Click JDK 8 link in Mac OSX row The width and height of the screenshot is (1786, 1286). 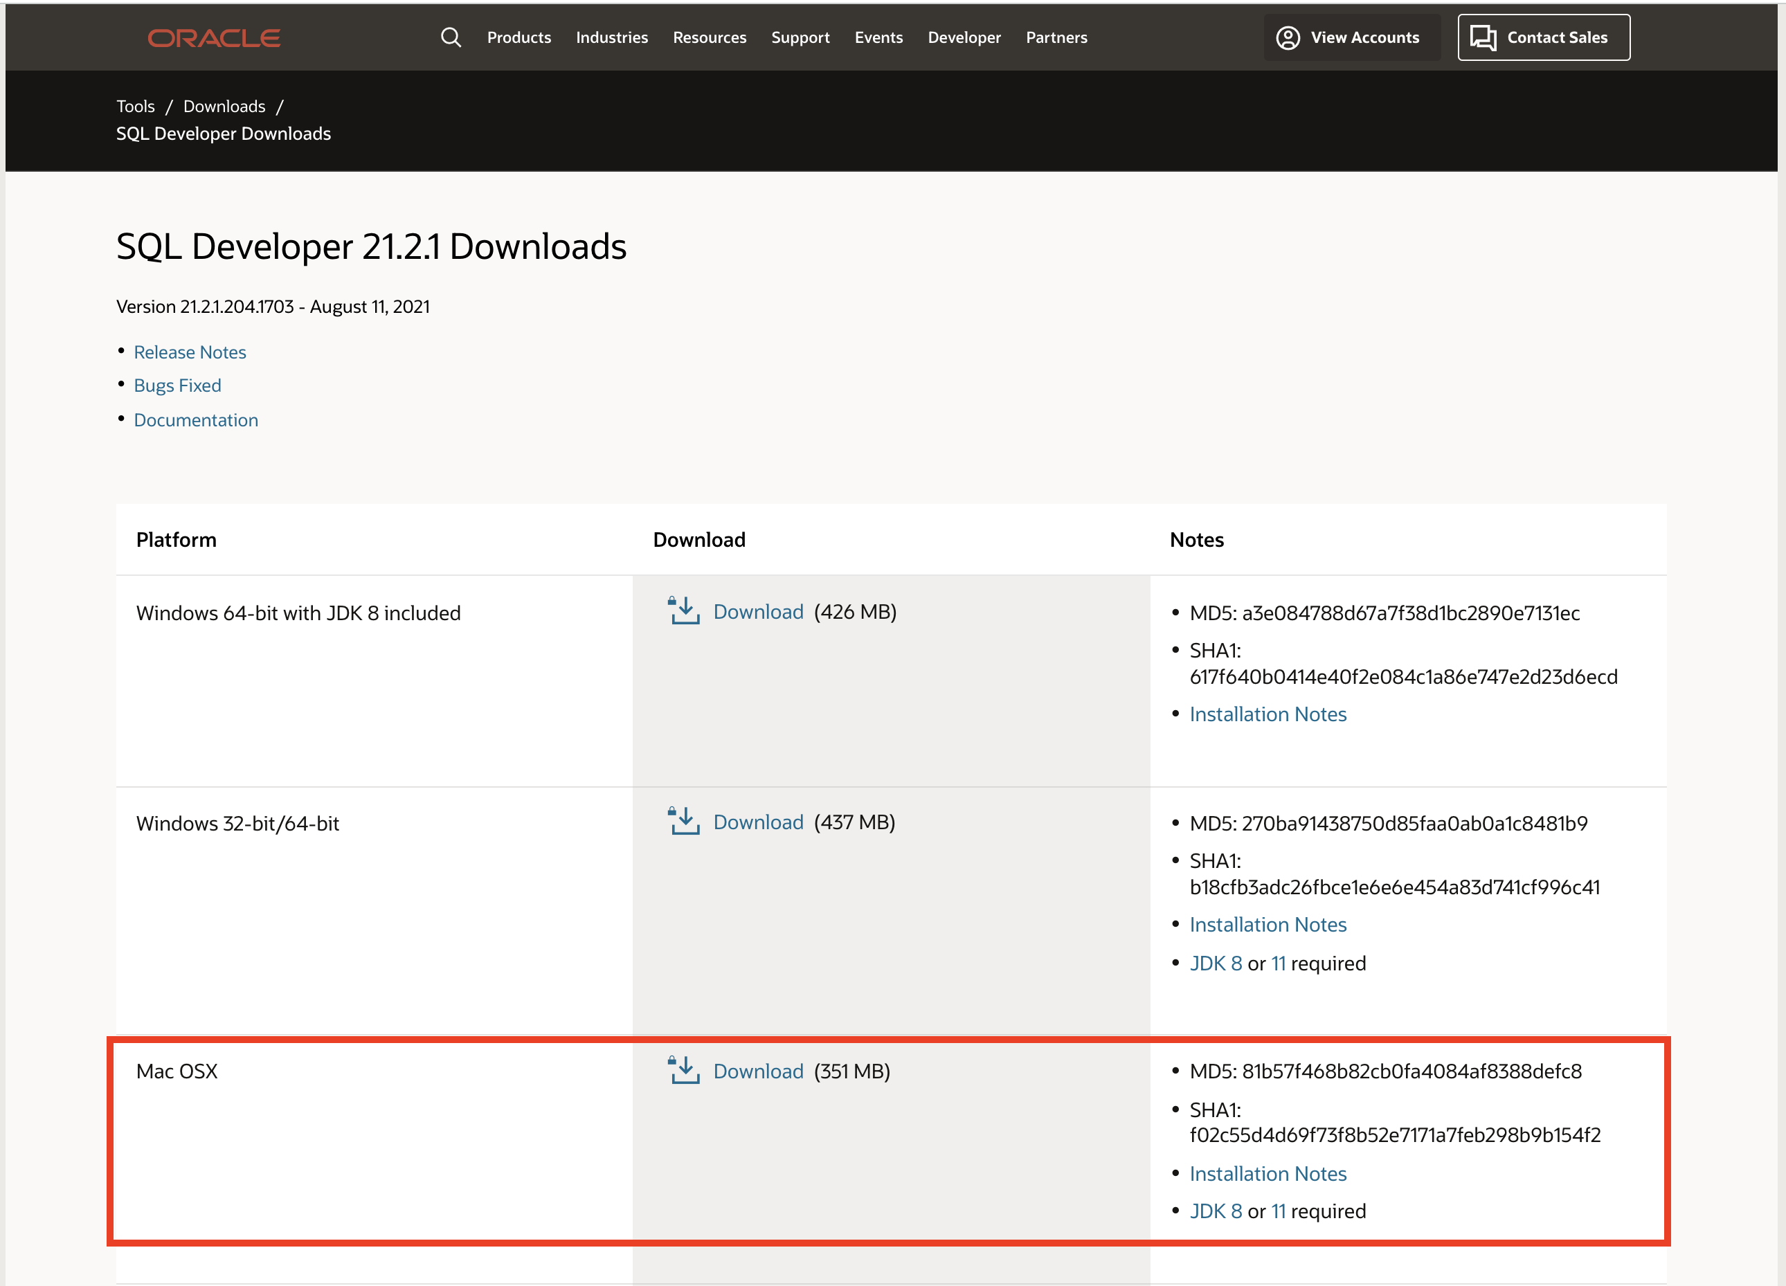(x=1216, y=1211)
